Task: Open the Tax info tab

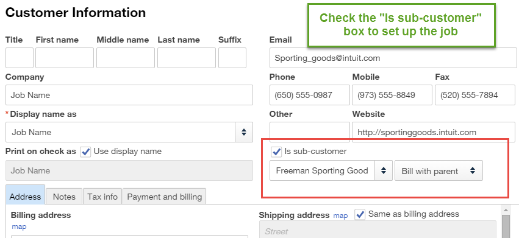Action: [102, 197]
